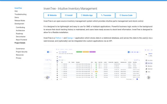Go to Troubleshooting in the sidebar

click(x=20, y=14)
